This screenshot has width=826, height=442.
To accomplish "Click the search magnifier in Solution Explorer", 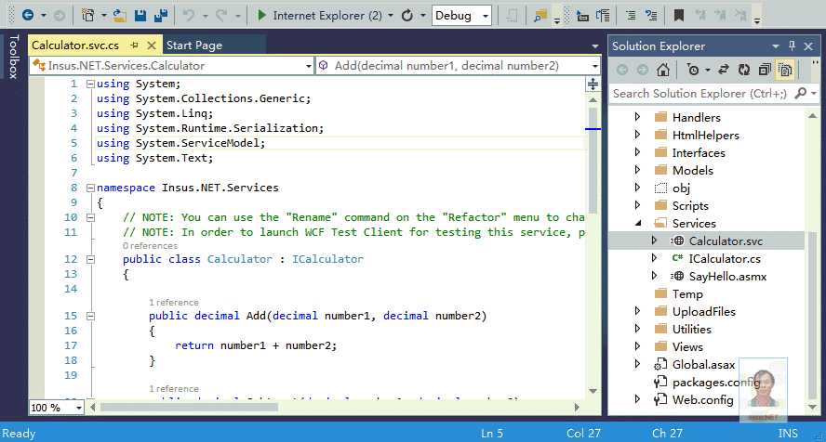I will point(801,94).
